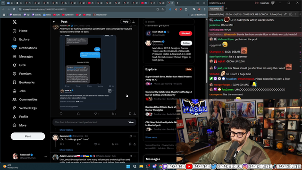Like the reply with embedded screenshot
Viewport: 302px width, 170px height.
pyautogui.click(x=95, y=114)
